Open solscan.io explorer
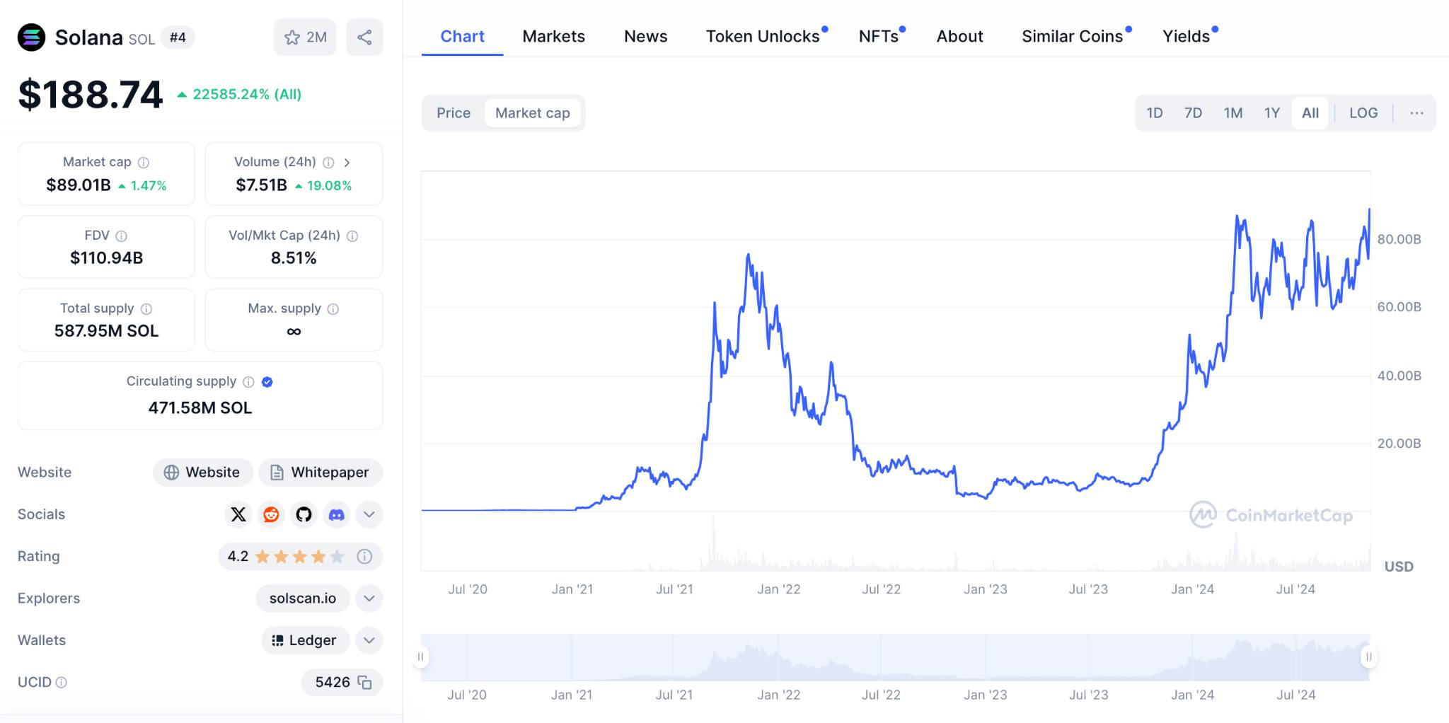 click(x=303, y=598)
